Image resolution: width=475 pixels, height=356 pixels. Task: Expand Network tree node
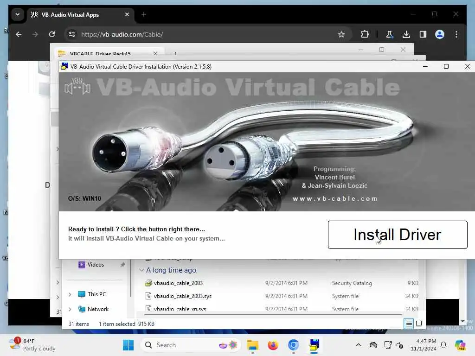point(70,309)
